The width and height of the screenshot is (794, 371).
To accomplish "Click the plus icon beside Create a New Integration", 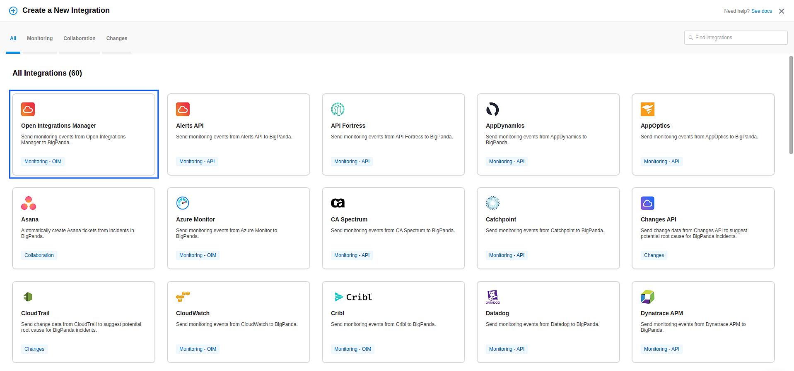I will 13,11.
